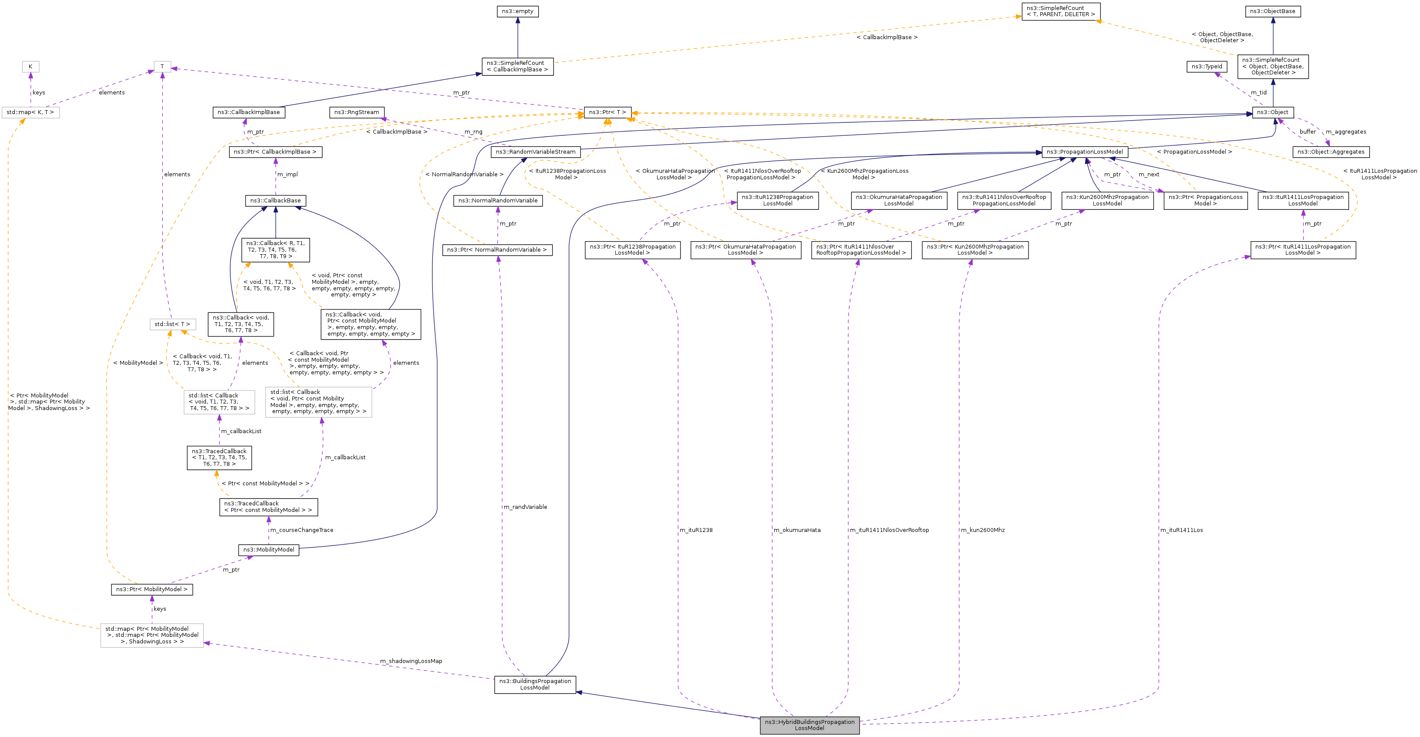This screenshot has width=1420, height=737.
Task: Click the m_kun2600Mhz edge label
Action: 982,530
